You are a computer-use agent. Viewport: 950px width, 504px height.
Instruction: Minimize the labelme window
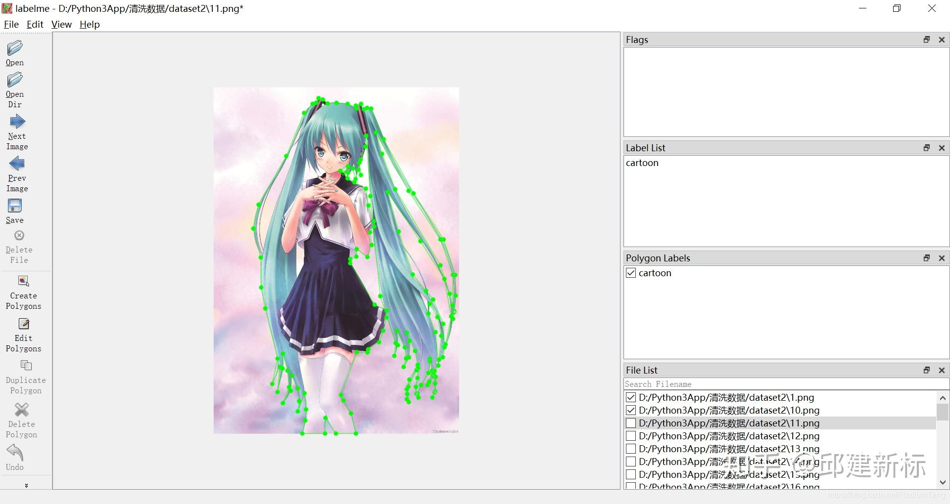(862, 8)
